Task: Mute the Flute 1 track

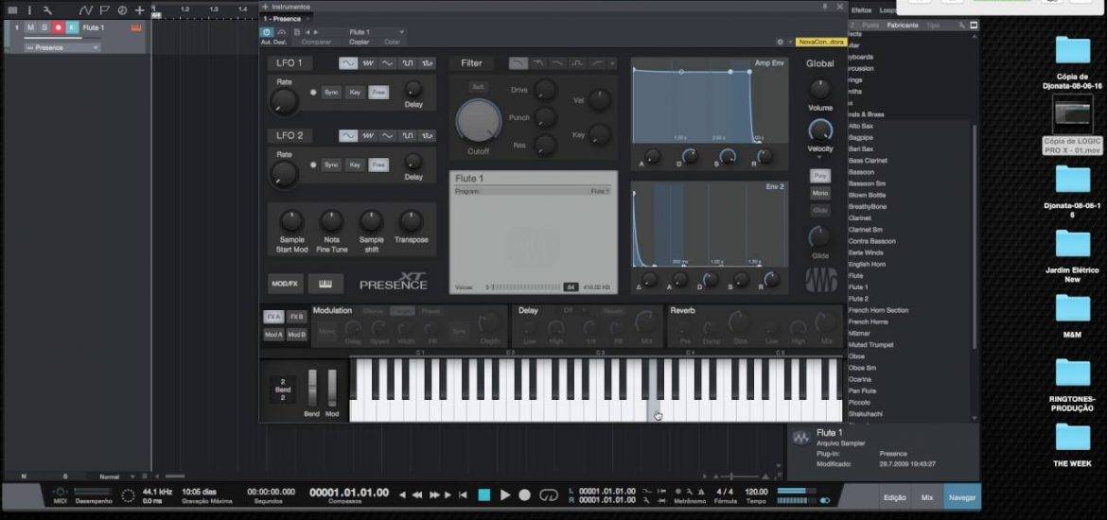Action: click(30, 27)
